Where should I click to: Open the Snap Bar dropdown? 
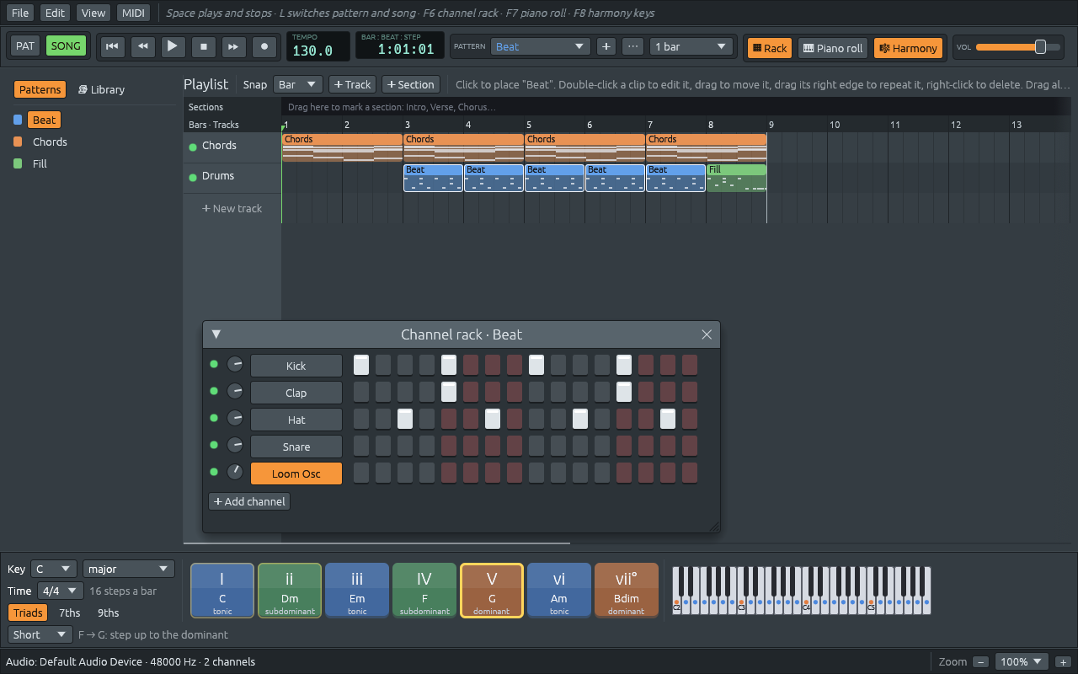click(x=298, y=84)
